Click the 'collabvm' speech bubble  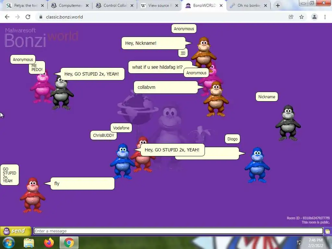click(166, 87)
